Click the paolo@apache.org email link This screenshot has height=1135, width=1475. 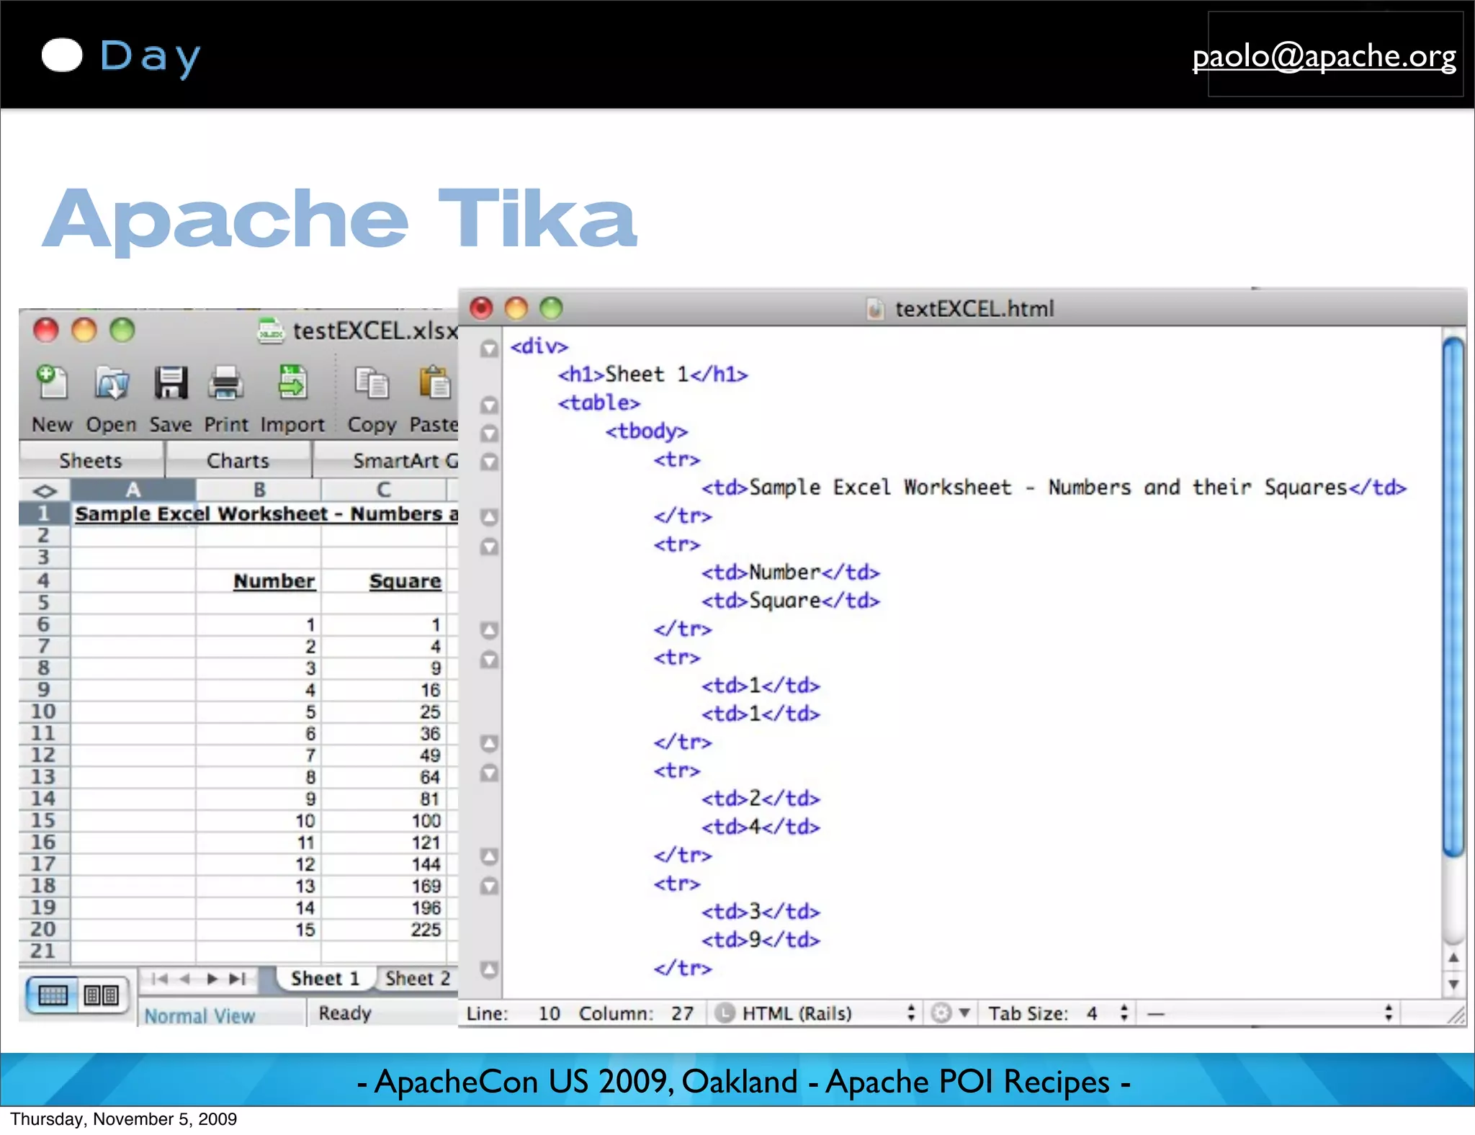pos(1324,56)
